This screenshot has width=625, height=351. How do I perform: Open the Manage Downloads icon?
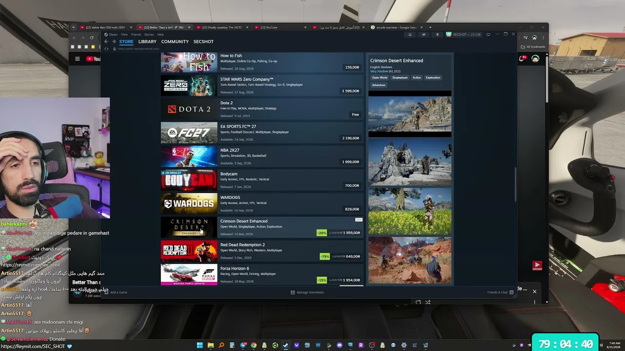tap(292, 292)
